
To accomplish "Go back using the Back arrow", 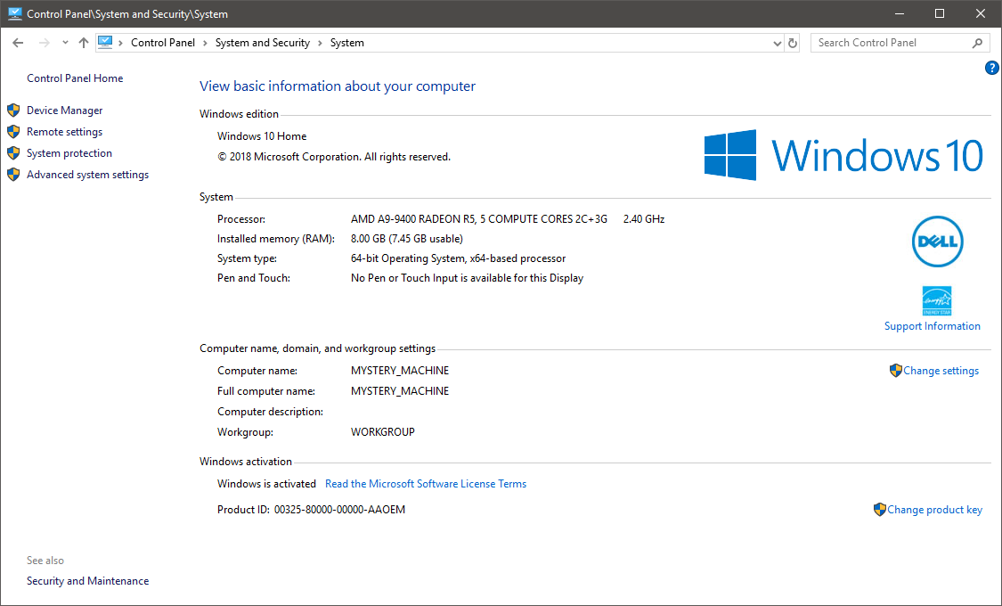I will point(18,43).
